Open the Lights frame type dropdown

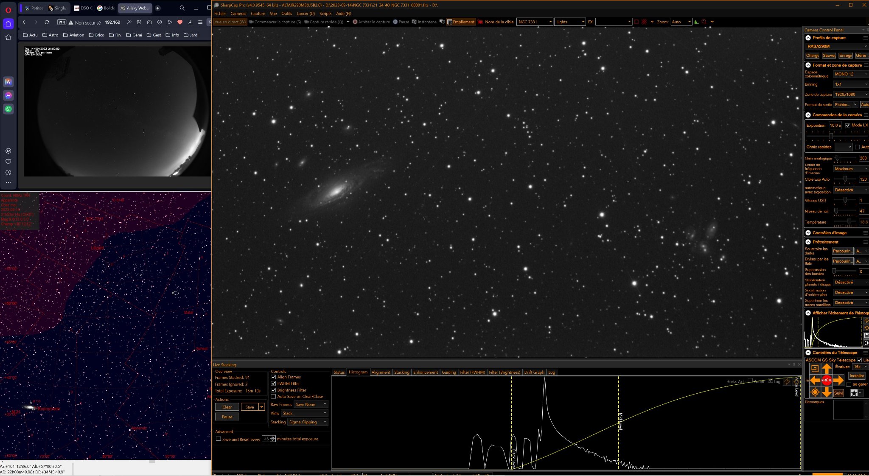[x=570, y=22]
